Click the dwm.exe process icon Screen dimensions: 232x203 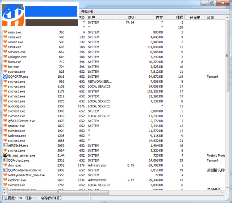5,165
